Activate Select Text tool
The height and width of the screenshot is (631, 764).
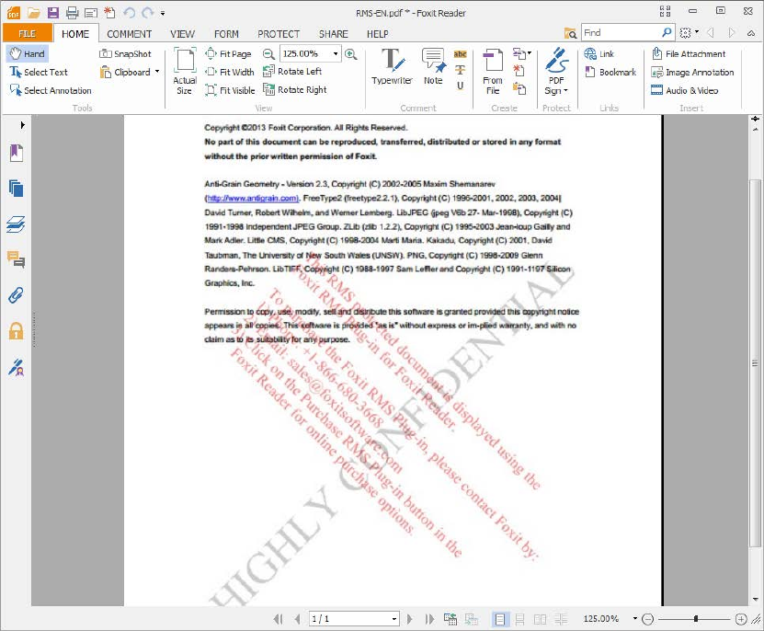pos(39,72)
